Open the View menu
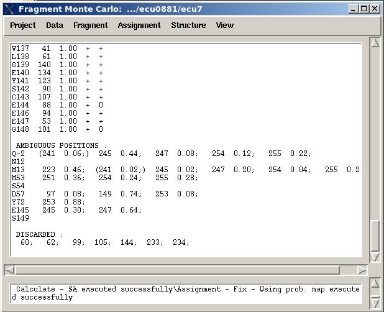The image size is (384, 312). pyautogui.click(x=225, y=25)
